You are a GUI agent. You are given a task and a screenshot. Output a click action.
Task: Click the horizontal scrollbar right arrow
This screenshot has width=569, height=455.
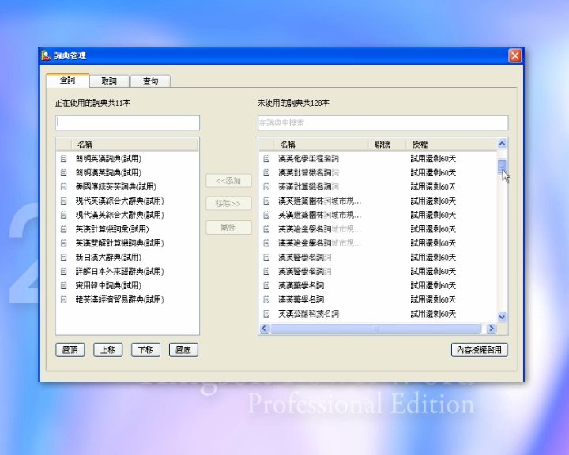click(491, 329)
